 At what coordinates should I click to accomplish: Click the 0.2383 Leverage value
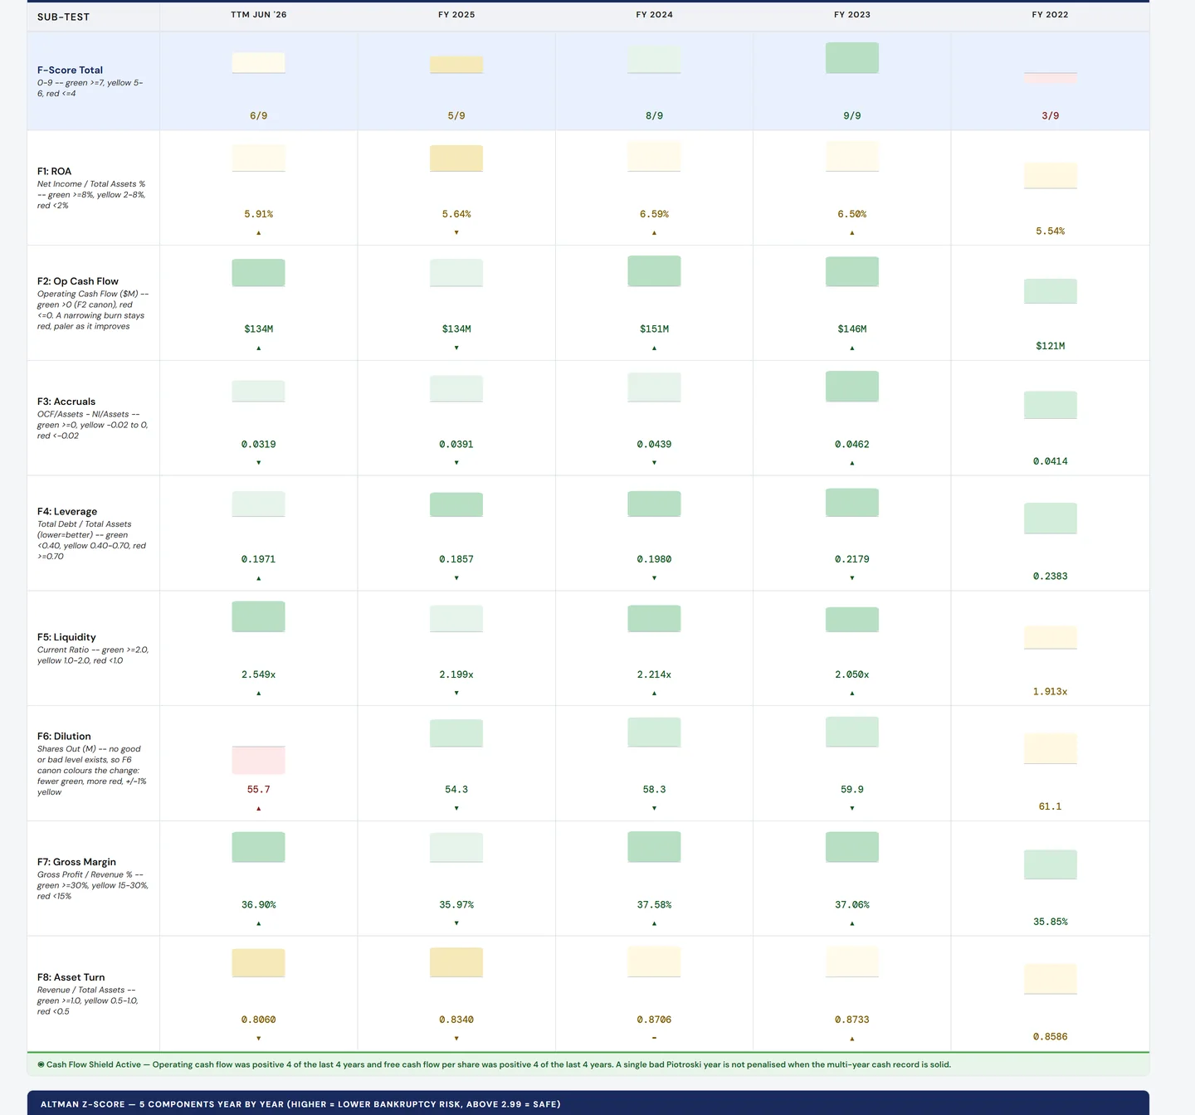click(x=1051, y=577)
